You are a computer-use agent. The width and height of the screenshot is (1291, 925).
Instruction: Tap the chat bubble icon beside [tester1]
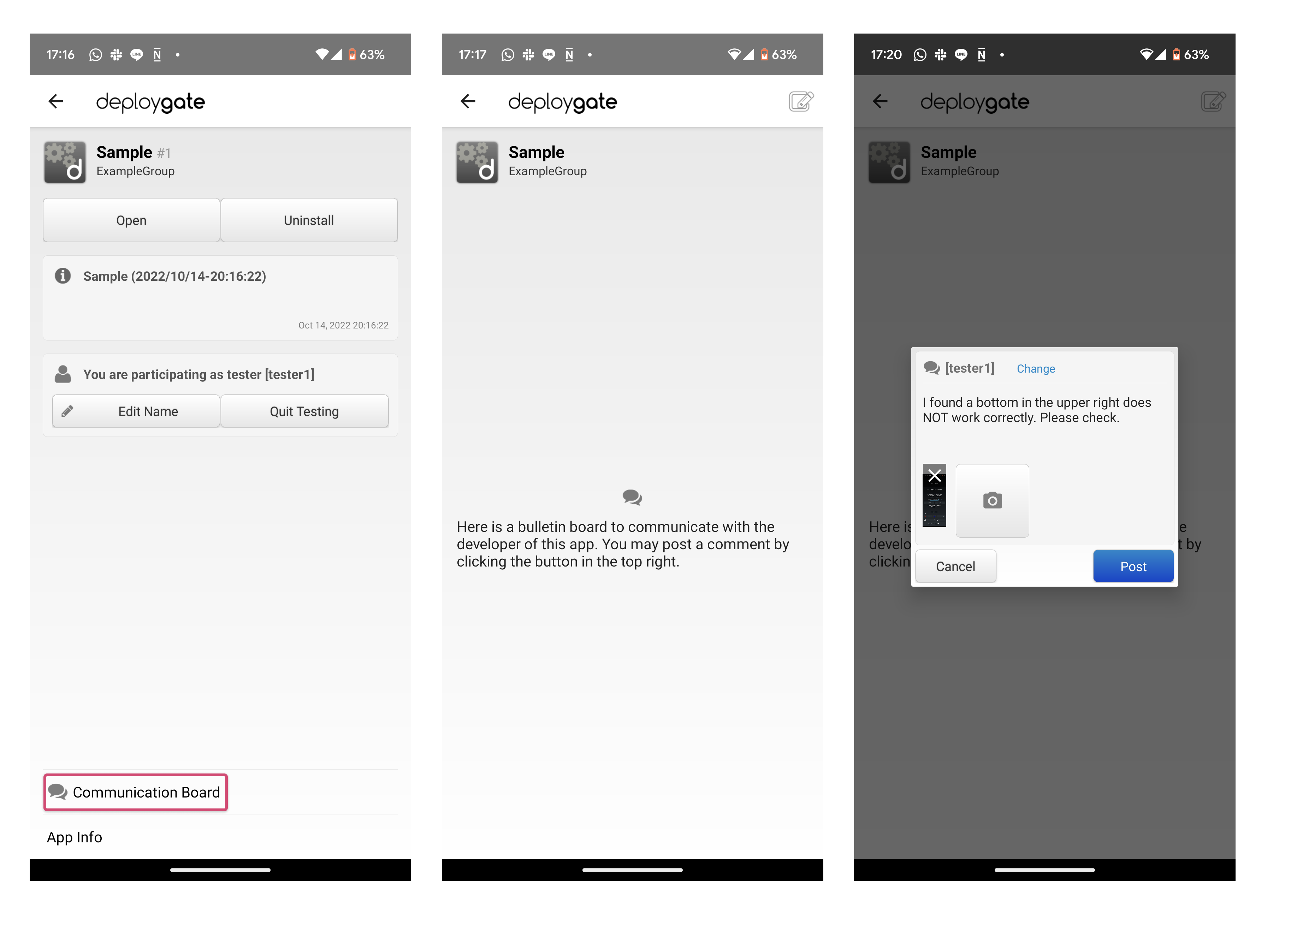tap(932, 368)
